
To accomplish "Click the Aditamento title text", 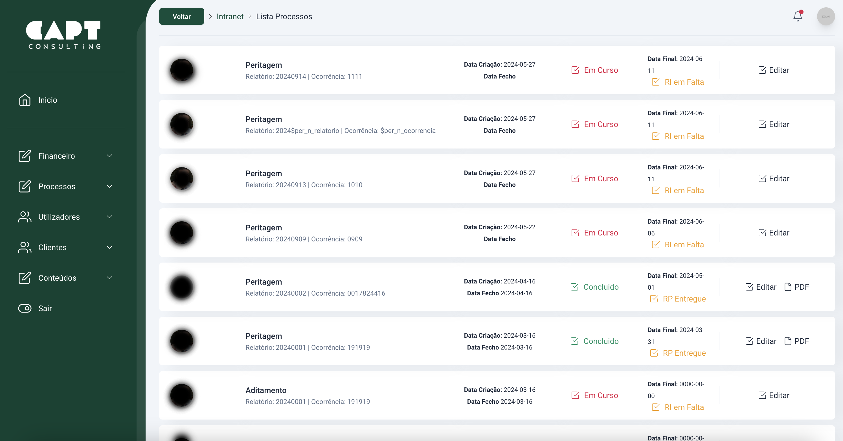I will pyautogui.click(x=266, y=390).
